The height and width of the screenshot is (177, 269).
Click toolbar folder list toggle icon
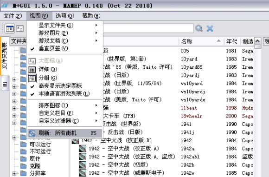(x=10, y=28)
